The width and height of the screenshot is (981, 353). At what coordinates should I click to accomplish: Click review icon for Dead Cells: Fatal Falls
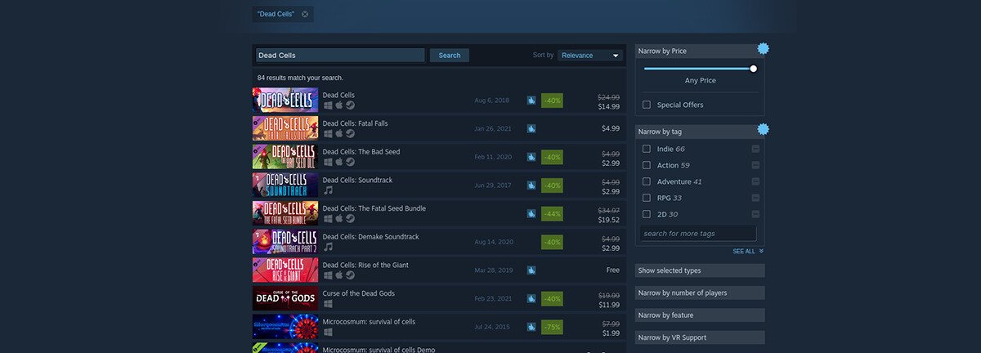[531, 128]
